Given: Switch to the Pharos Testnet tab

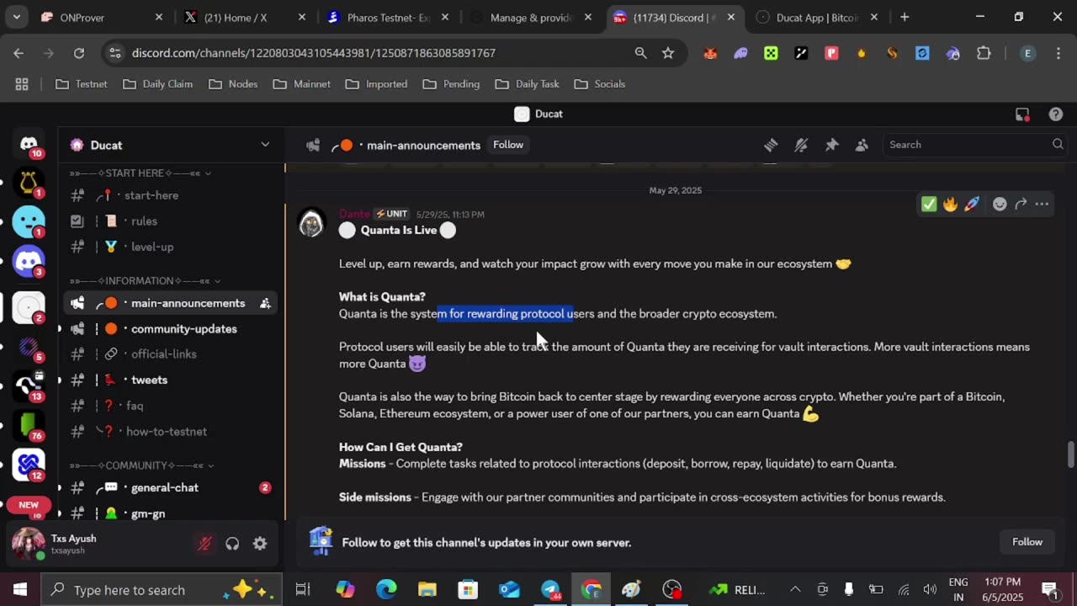Looking at the screenshot, I should point(389,17).
